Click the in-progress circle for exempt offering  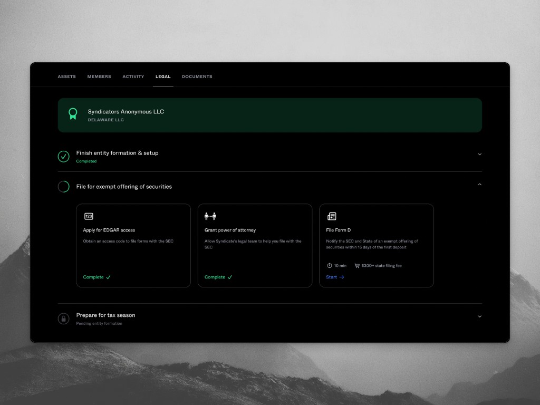[x=63, y=187]
